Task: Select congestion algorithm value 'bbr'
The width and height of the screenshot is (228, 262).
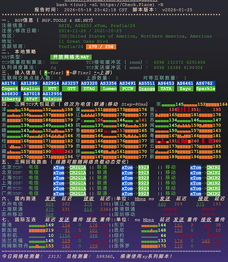Action: tap(55, 62)
